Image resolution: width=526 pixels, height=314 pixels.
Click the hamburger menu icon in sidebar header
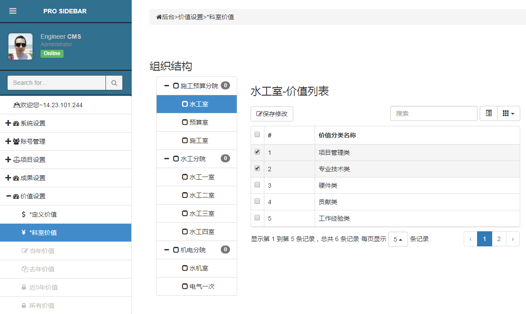tap(13, 11)
